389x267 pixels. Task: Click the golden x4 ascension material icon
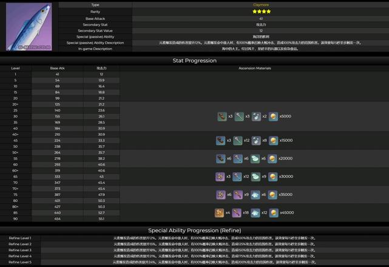pos(220,213)
